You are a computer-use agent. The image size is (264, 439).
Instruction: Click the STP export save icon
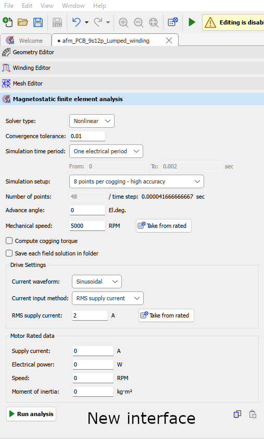pos(57,22)
